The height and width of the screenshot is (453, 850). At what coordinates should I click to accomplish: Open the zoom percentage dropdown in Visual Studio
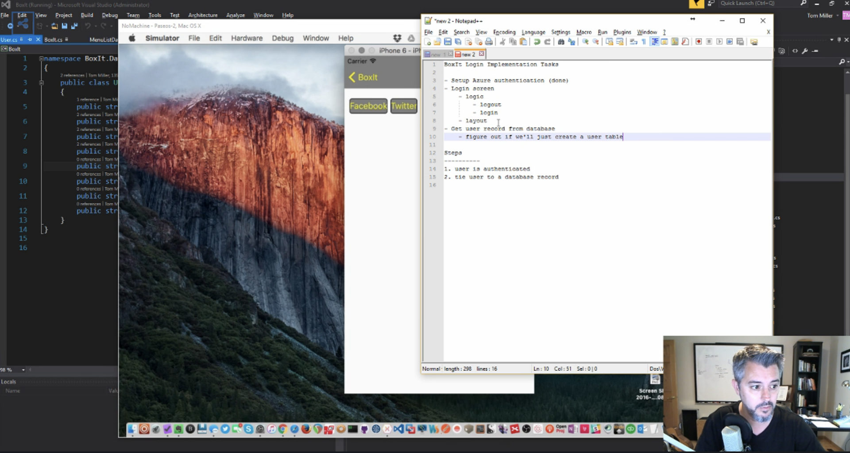(23, 370)
